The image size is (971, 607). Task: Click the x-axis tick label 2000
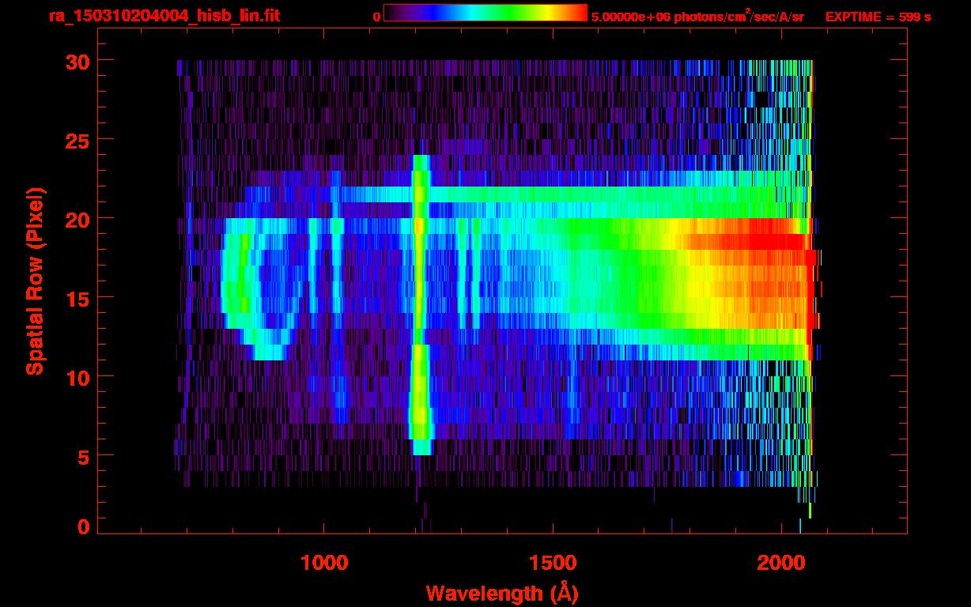780,562
